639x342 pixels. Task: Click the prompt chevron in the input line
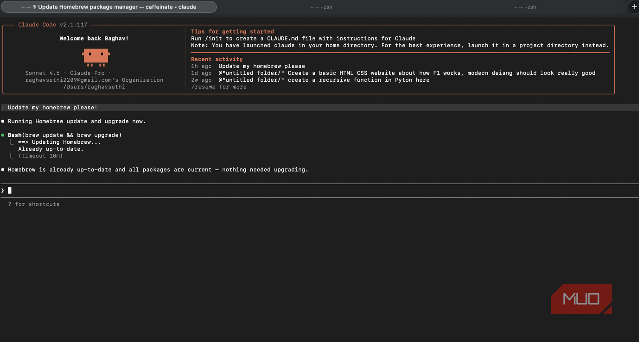3,190
